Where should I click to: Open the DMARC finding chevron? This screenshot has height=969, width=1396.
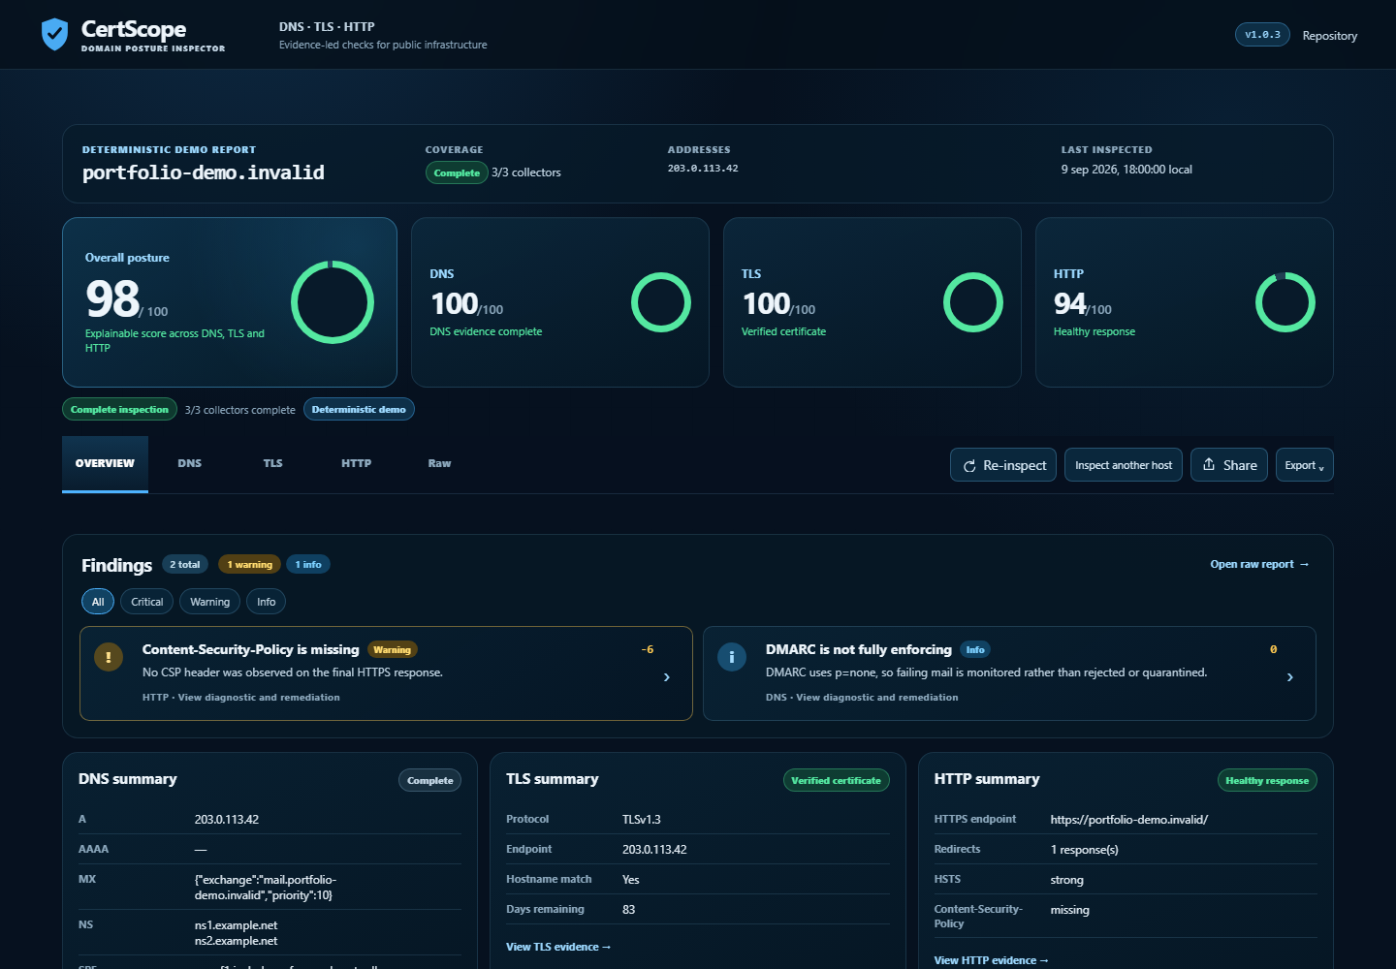tap(1290, 677)
